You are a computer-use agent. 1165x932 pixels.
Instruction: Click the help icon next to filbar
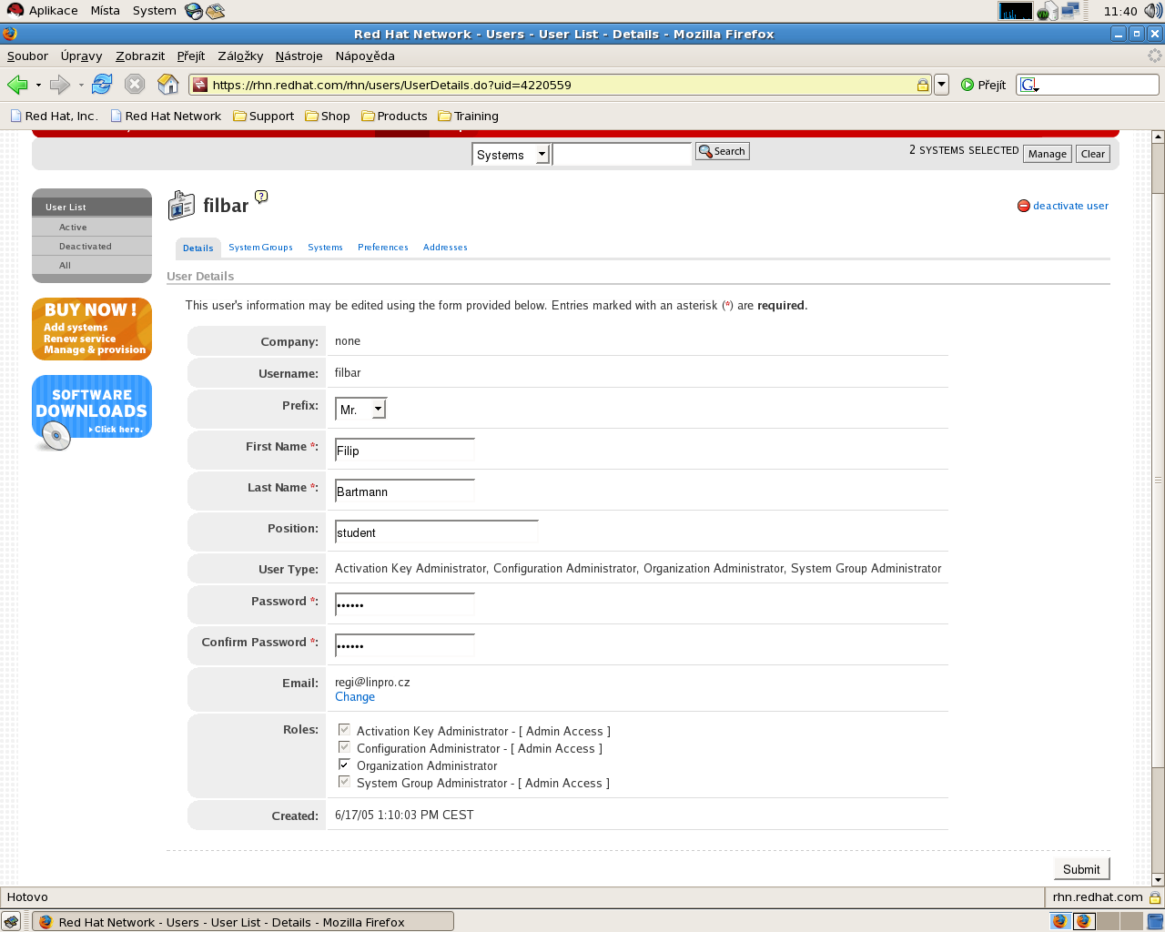pyautogui.click(x=261, y=197)
